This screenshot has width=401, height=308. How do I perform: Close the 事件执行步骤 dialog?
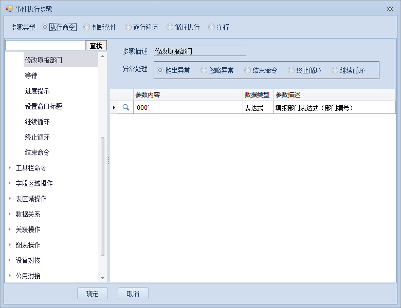(389, 9)
